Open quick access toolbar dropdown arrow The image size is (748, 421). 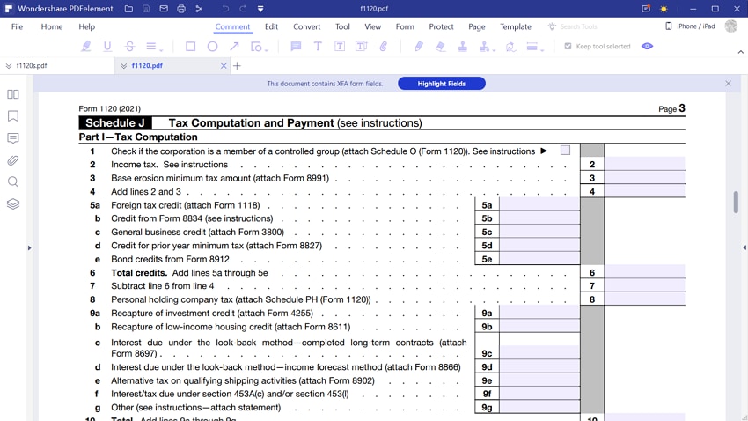pos(260,9)
